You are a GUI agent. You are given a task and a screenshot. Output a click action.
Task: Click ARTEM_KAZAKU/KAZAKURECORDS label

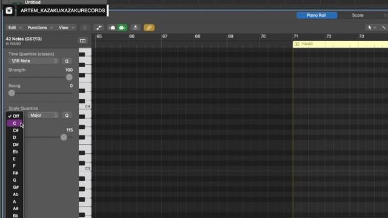pyautogui.click(x=63, y=10)
